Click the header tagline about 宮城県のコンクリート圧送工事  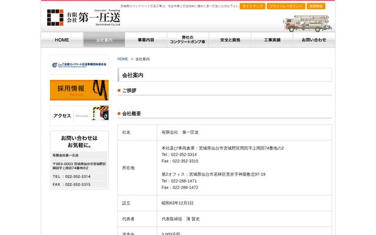point(179,6)
